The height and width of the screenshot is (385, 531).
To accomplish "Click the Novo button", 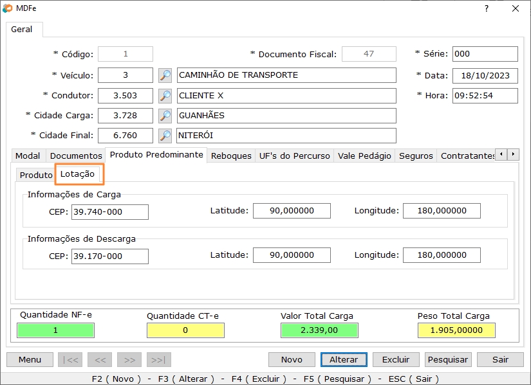I will pos(292,360).
